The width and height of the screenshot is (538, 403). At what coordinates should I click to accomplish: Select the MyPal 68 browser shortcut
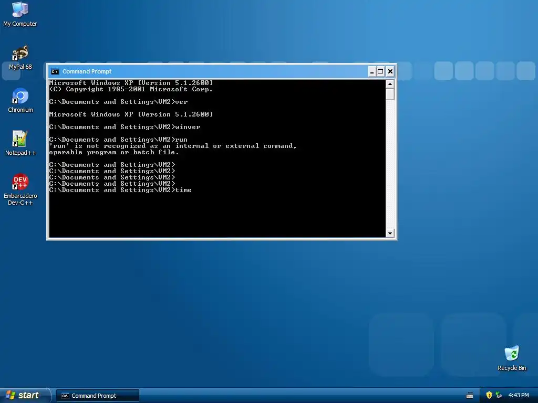(x=20, y=57)
